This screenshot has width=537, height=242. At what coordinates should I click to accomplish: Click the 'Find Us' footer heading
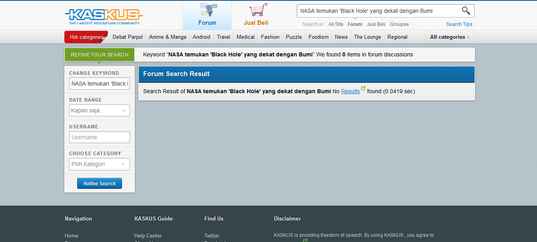pyautogui.click(x=214, y=219)
